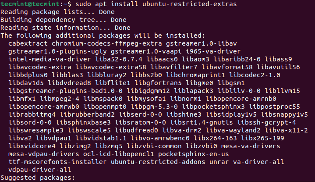Click libpocketsphinx3 in the list
315x182 pixels.
213,107
